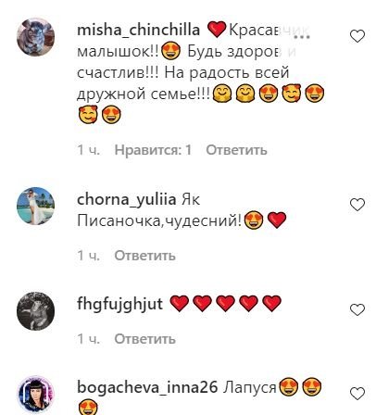Viewport: 376px width, 415px height.
Task: View likes via Нравится: 1
Action: [x=153, y=150]
